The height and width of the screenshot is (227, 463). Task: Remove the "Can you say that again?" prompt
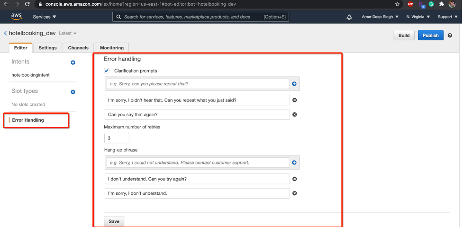click(294, 115)
